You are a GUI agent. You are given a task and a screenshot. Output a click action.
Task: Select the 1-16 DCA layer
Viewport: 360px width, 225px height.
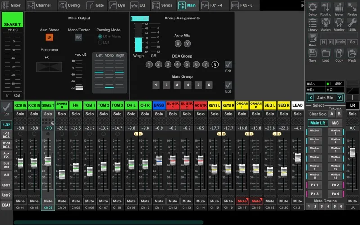point(6,135)
